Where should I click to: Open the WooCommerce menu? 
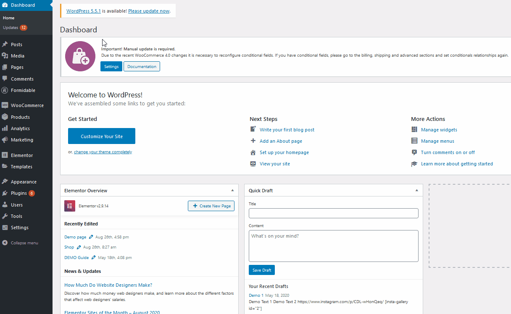(x=27, y=105)
